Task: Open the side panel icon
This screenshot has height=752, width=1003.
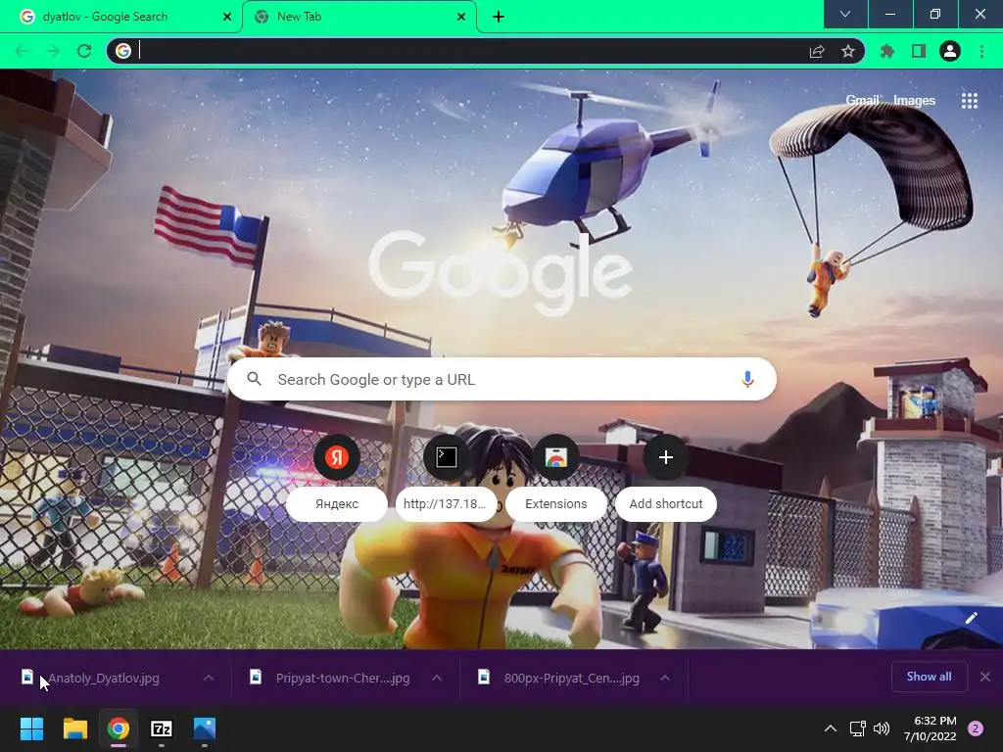Action: coord(919,51)
